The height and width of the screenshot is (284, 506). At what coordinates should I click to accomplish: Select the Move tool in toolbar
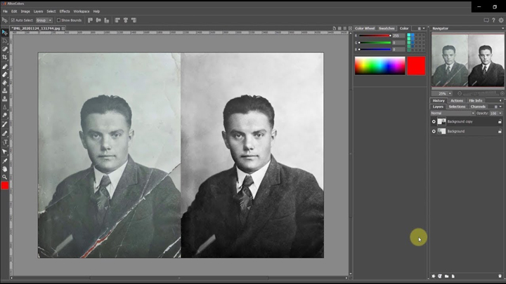[5, 33]
